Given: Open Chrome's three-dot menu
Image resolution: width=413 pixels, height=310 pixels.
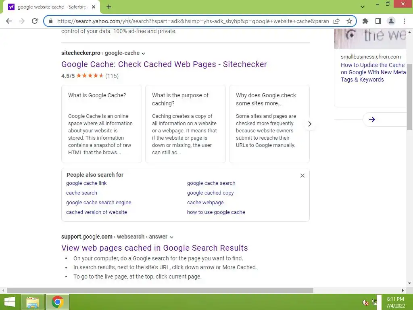Looking at the screenshot, I should pyautogui.click(x=404, y=21).
